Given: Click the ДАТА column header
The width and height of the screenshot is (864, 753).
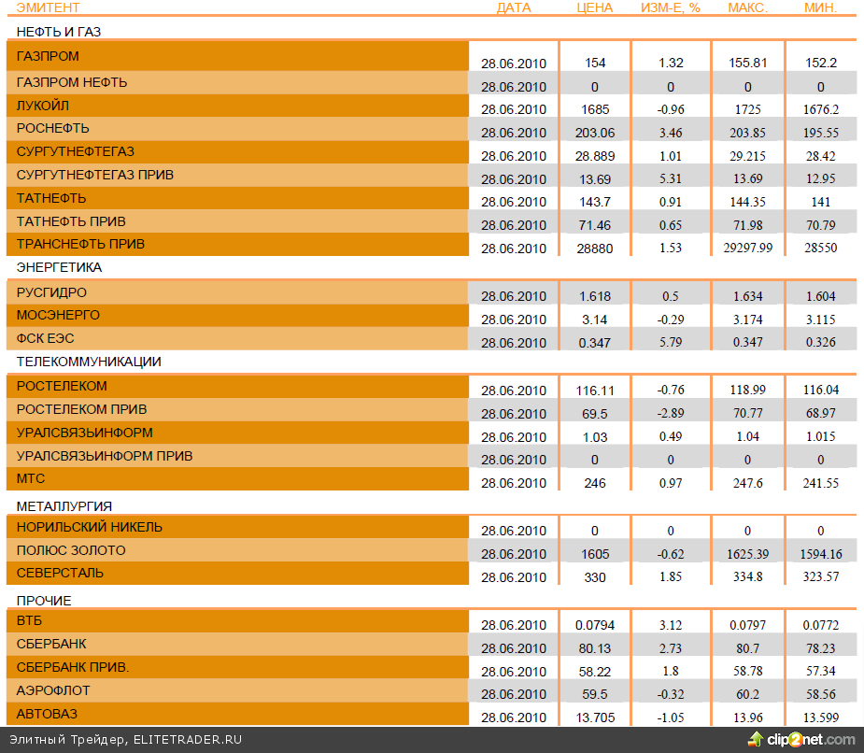Looking at the screenshot, I should tap(513, 7).
